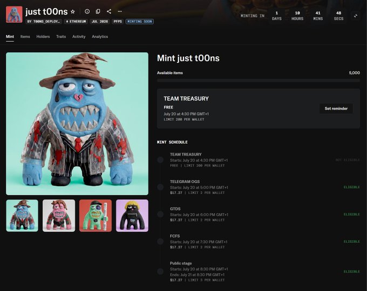Image resolution: width=367 pixels, height=291 pixels.
Task: Switch to the Items tab
Action: 25,37
